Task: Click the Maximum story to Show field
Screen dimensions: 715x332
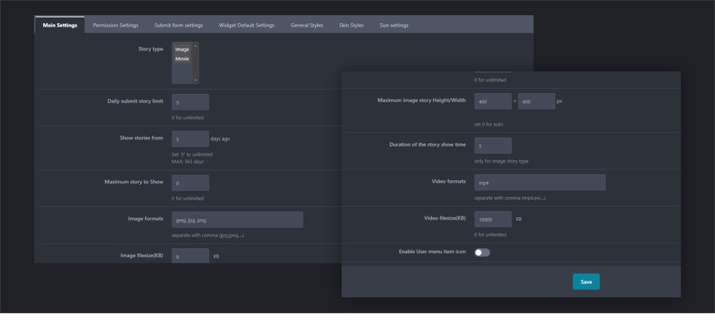Action: pyautogui.click(x=191, y=183)
